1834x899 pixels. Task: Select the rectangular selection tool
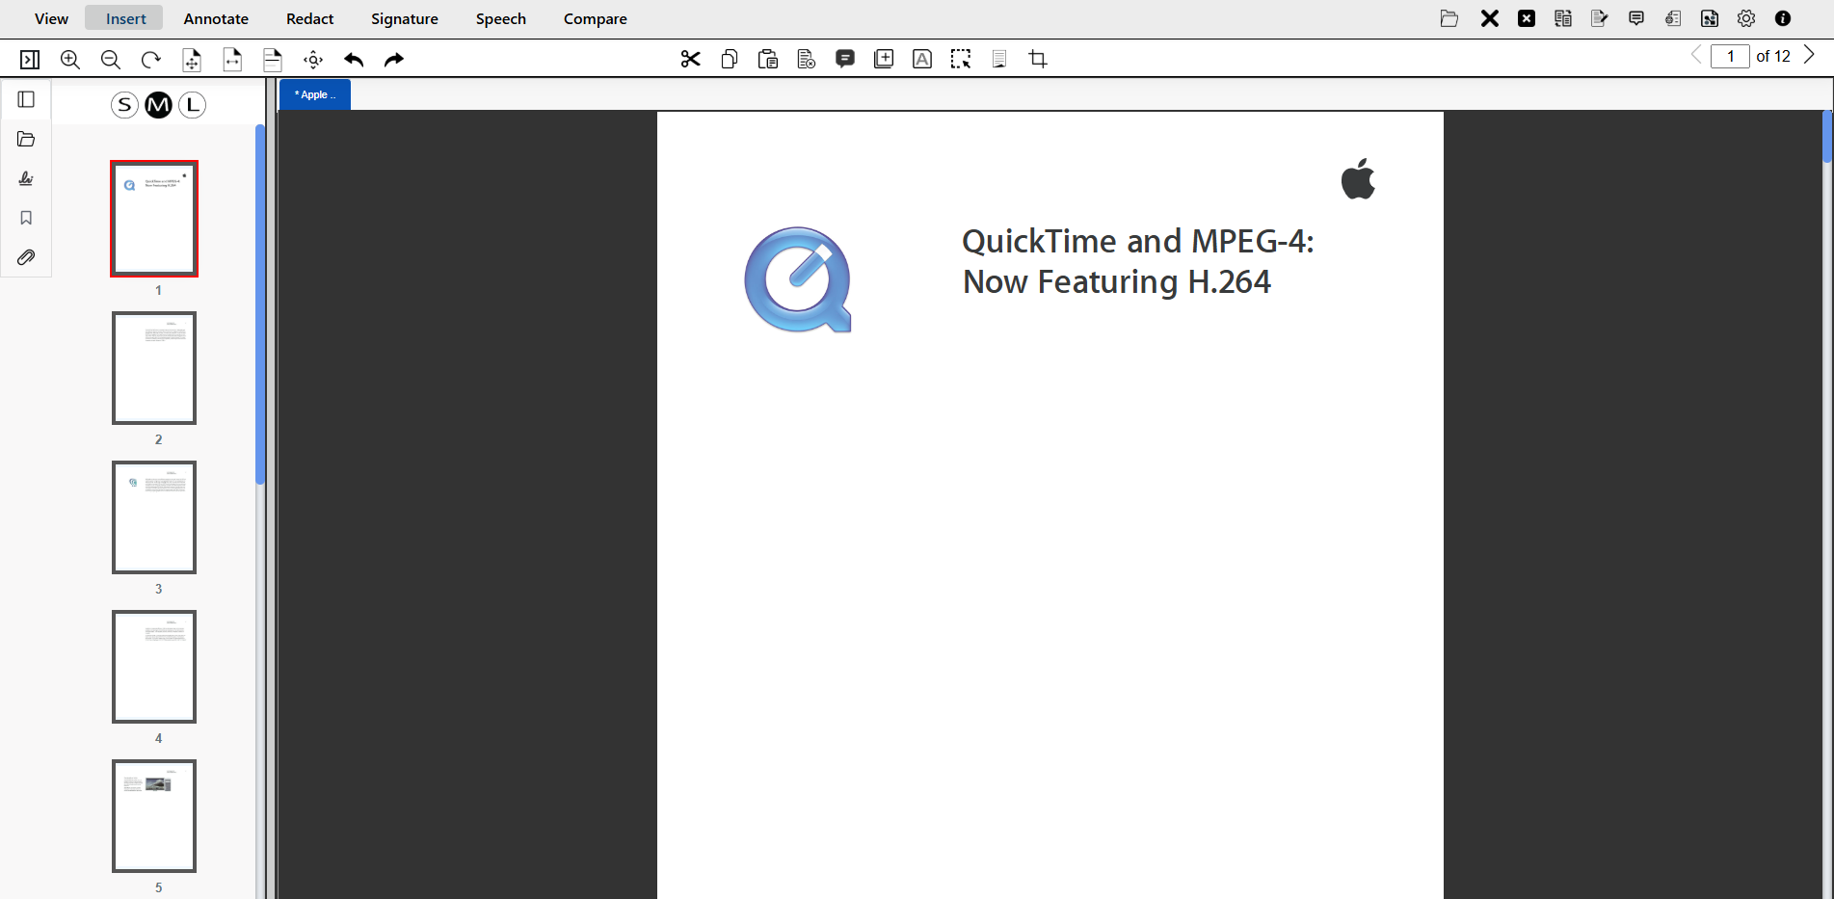tap(960, 59)
